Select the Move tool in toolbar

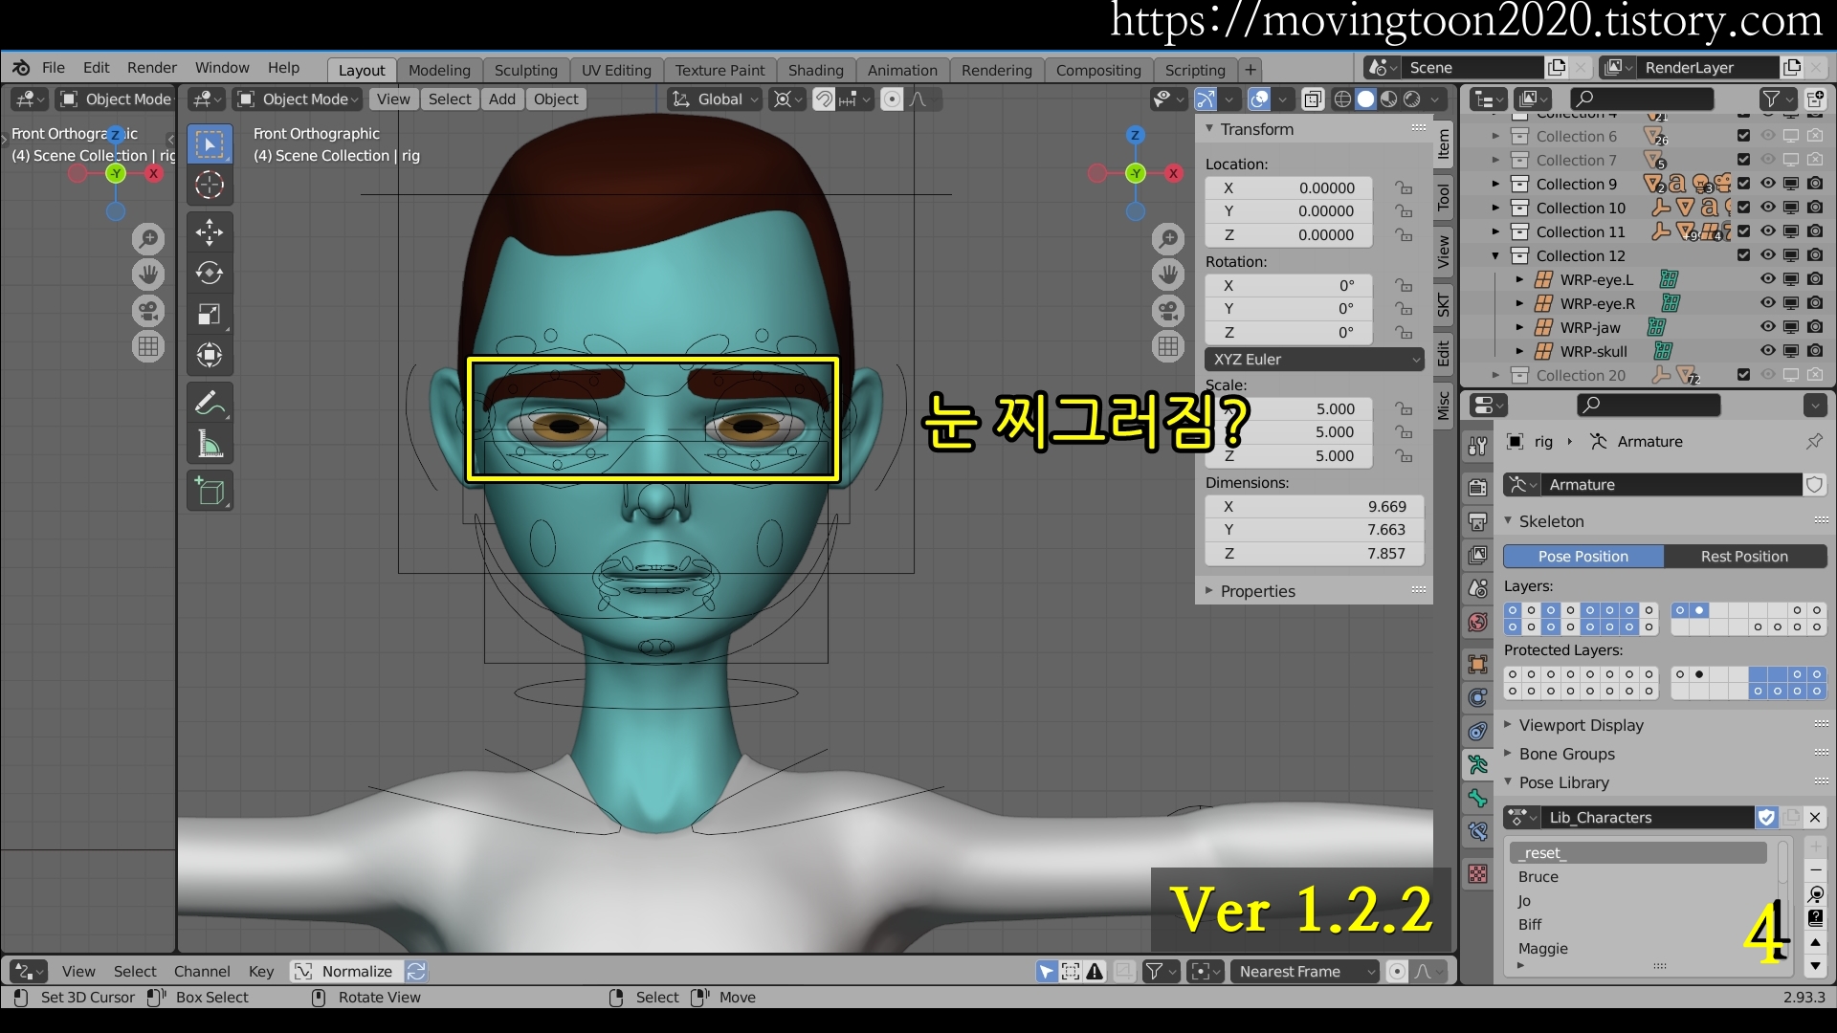[x=210, y=232]
